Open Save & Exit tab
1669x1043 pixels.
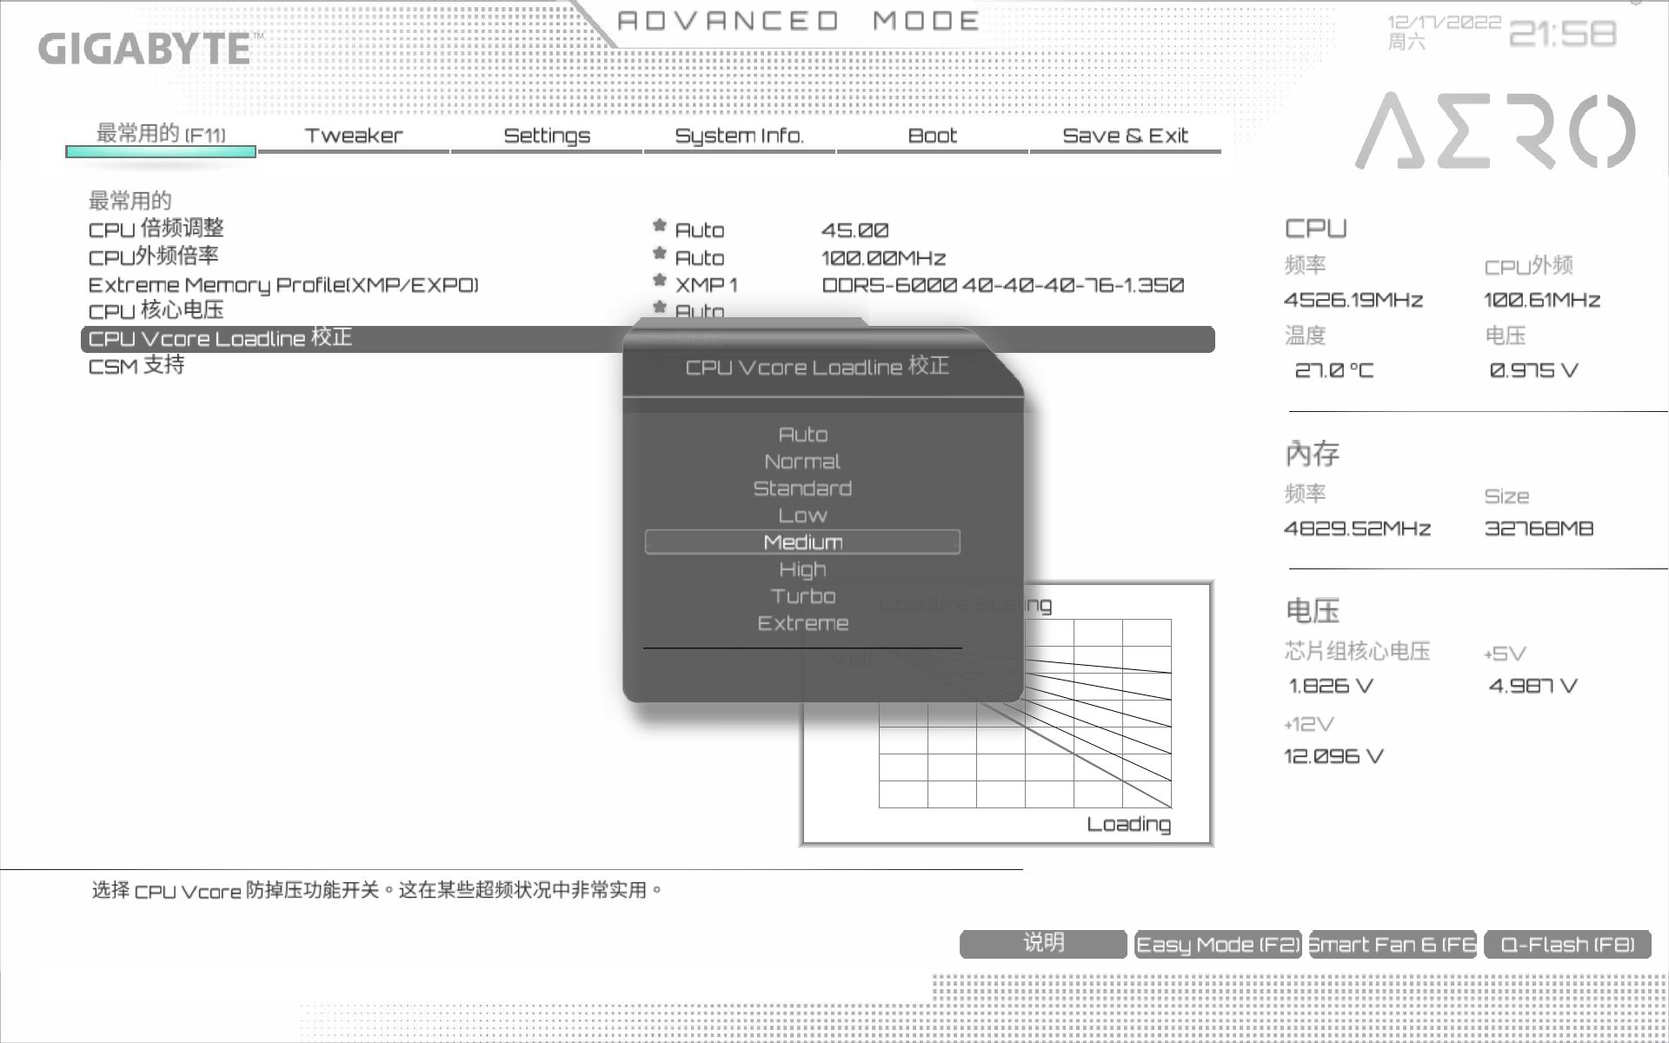tap(1125, 136)
